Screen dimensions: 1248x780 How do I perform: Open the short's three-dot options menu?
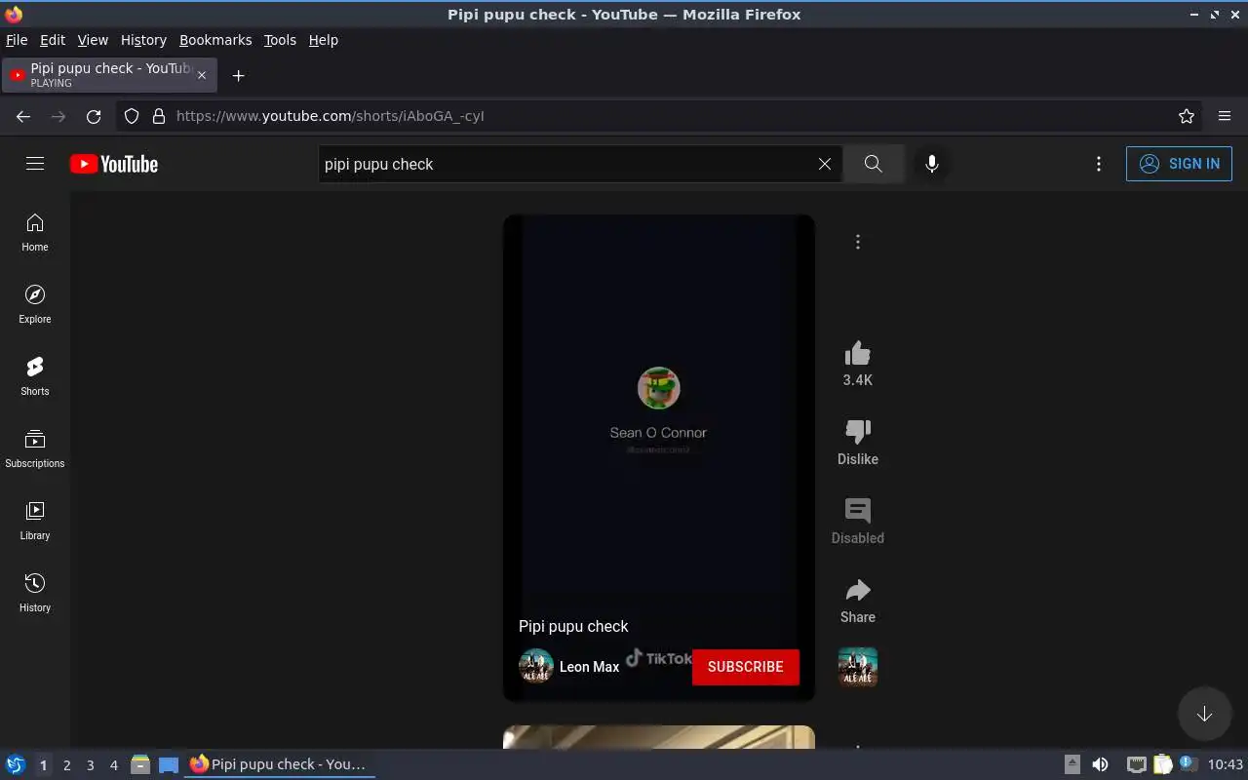pos(858,242)
